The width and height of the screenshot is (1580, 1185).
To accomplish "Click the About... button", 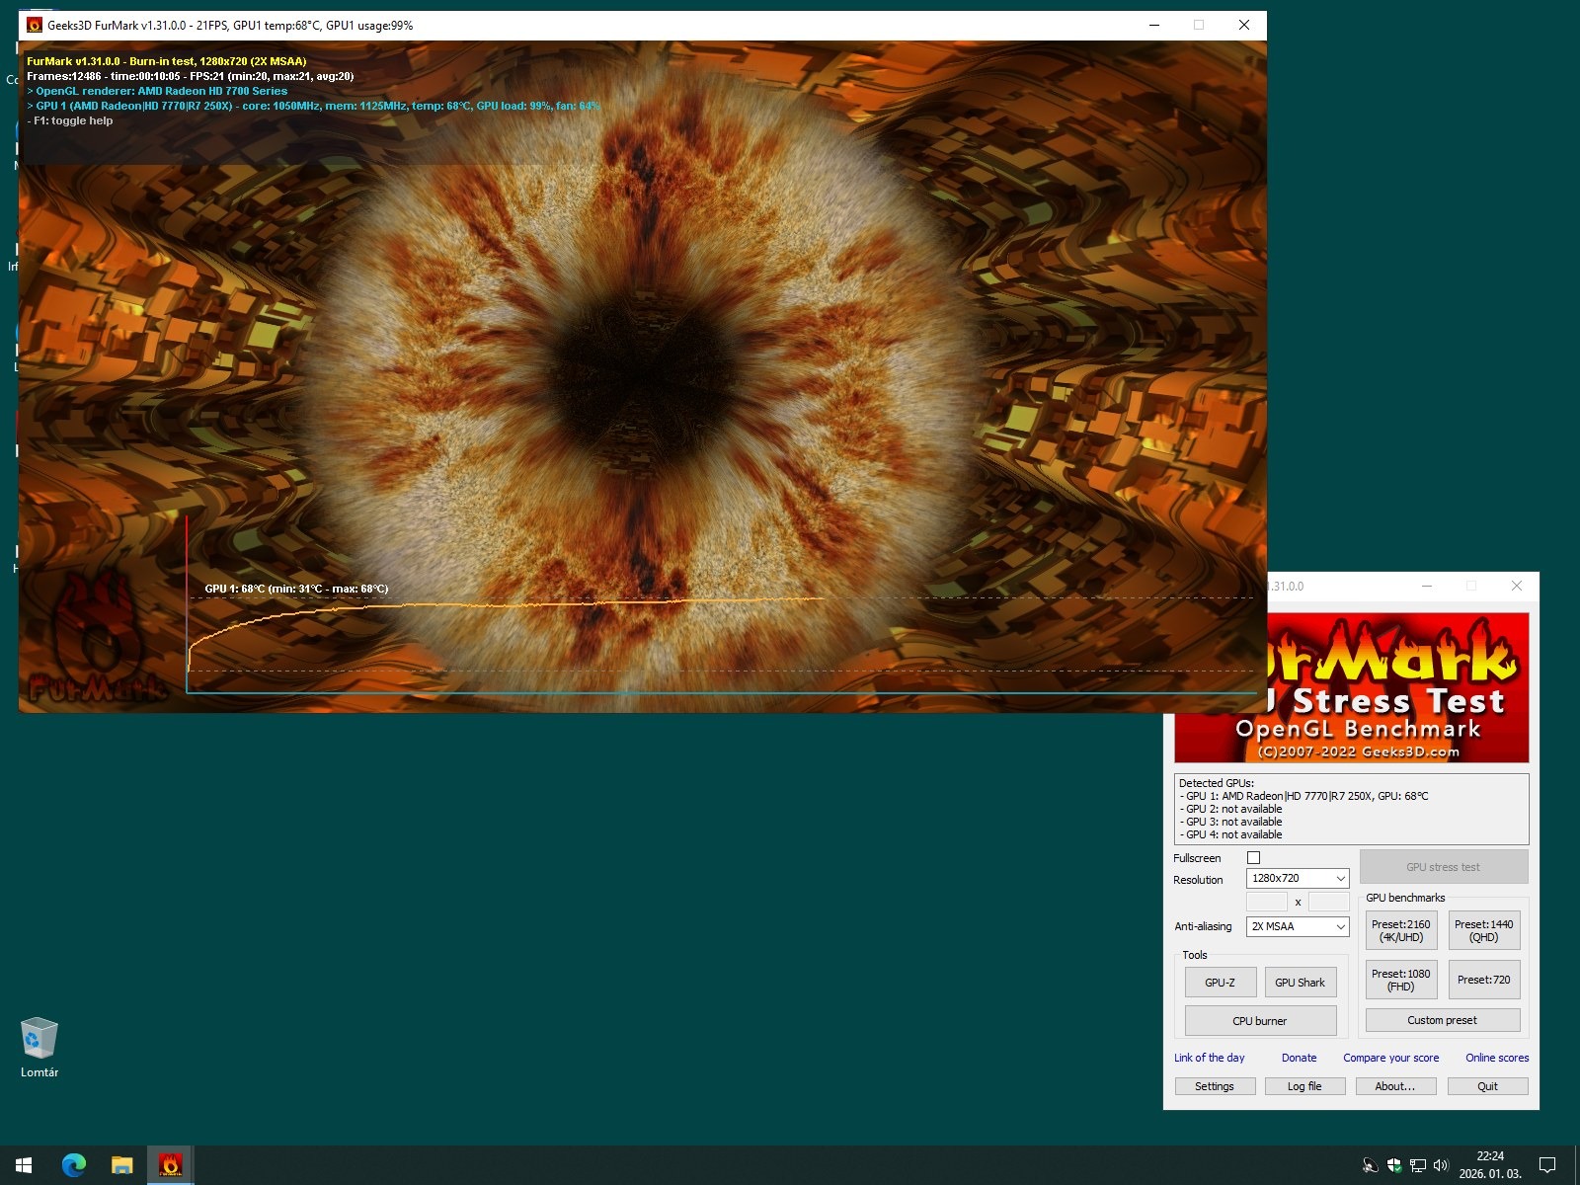I will 1395,1086.
